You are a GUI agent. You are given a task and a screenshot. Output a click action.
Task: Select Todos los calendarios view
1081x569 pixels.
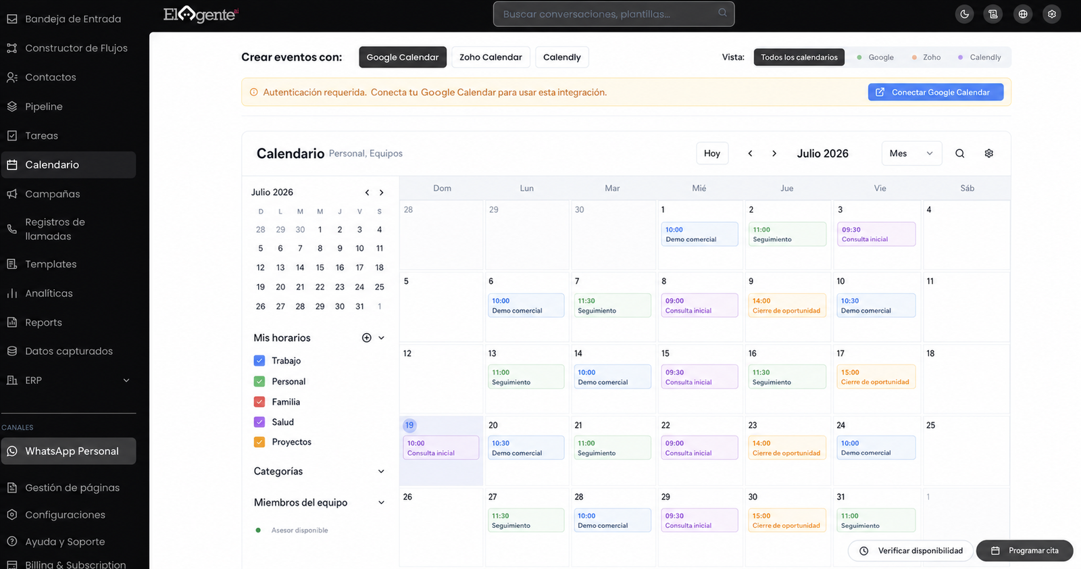799,57
